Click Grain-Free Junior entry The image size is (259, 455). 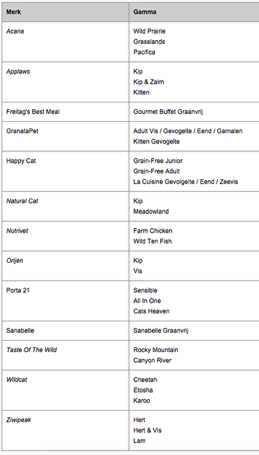tap(158, 161)
